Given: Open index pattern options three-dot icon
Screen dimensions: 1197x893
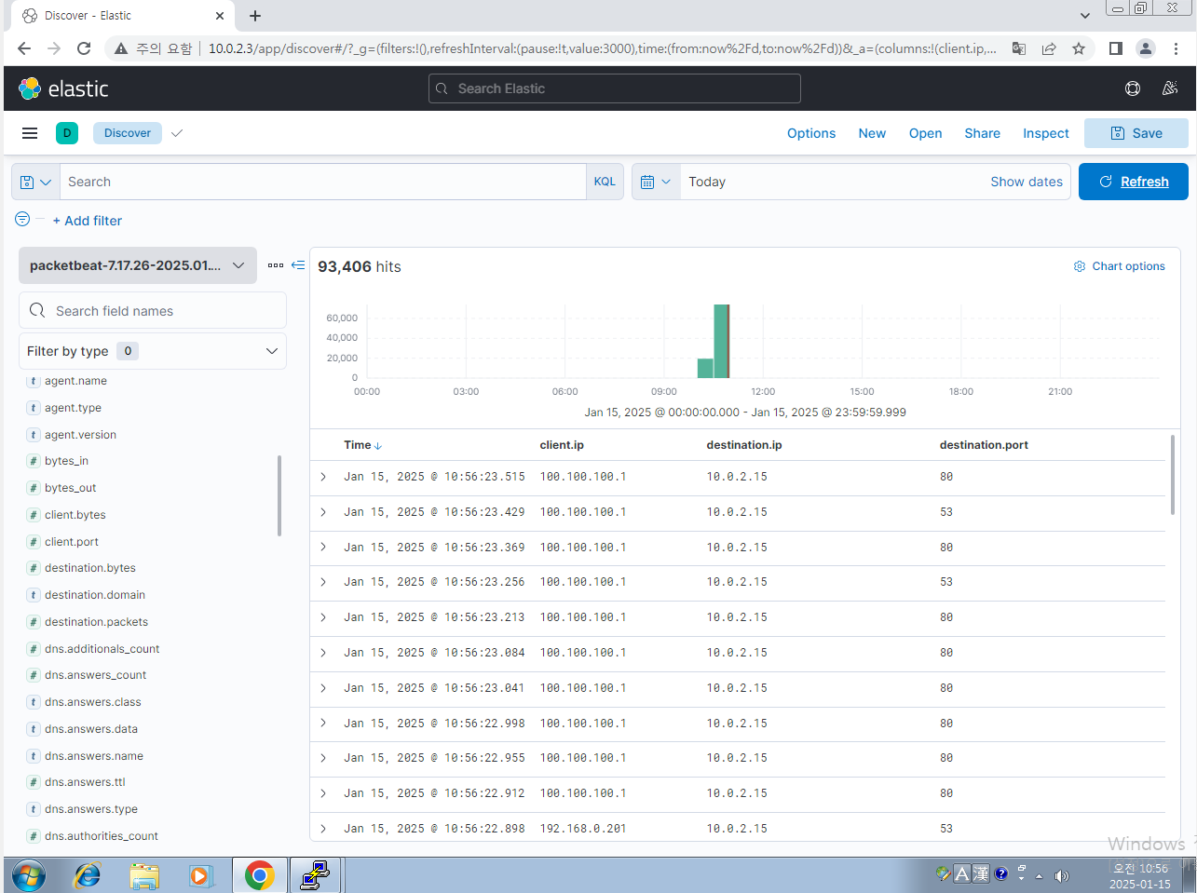Looking at the screenshot, I should [x=276, y=265].
